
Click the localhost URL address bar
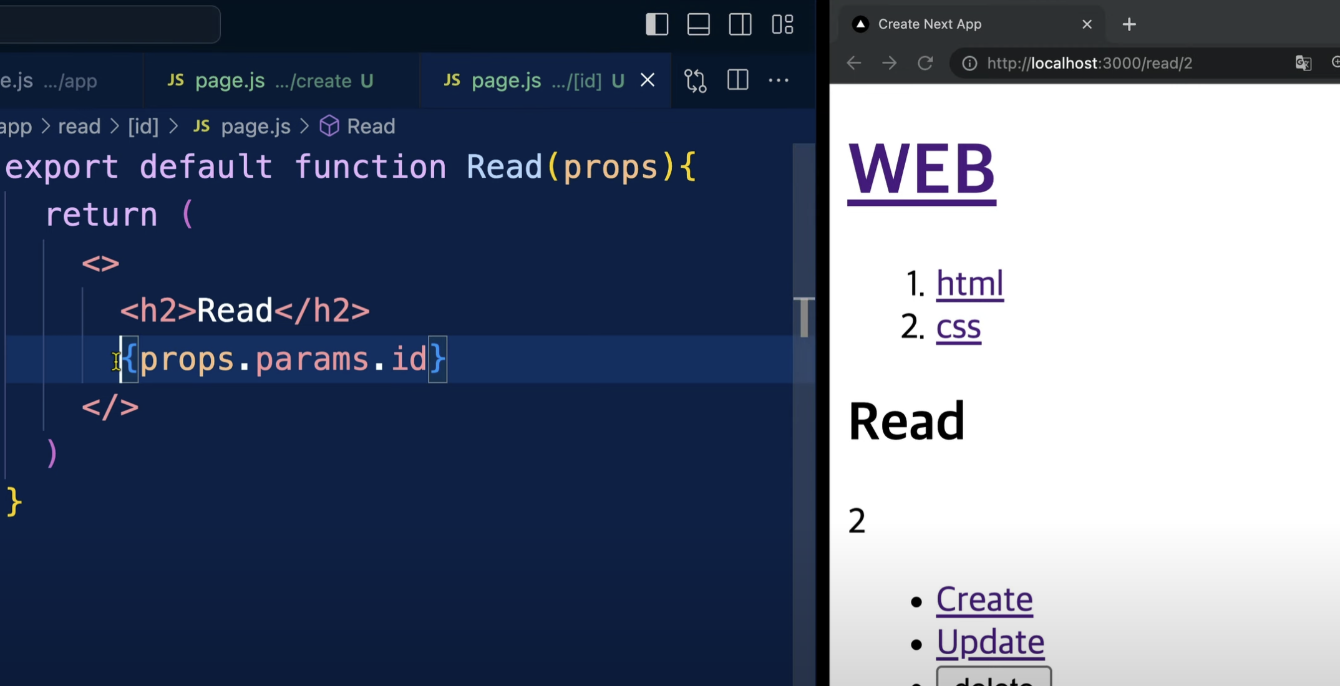[1089, 63]
